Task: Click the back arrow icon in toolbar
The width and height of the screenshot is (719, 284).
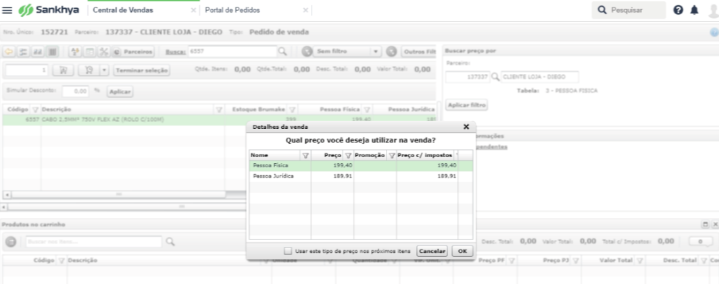Action: [9, 51]
